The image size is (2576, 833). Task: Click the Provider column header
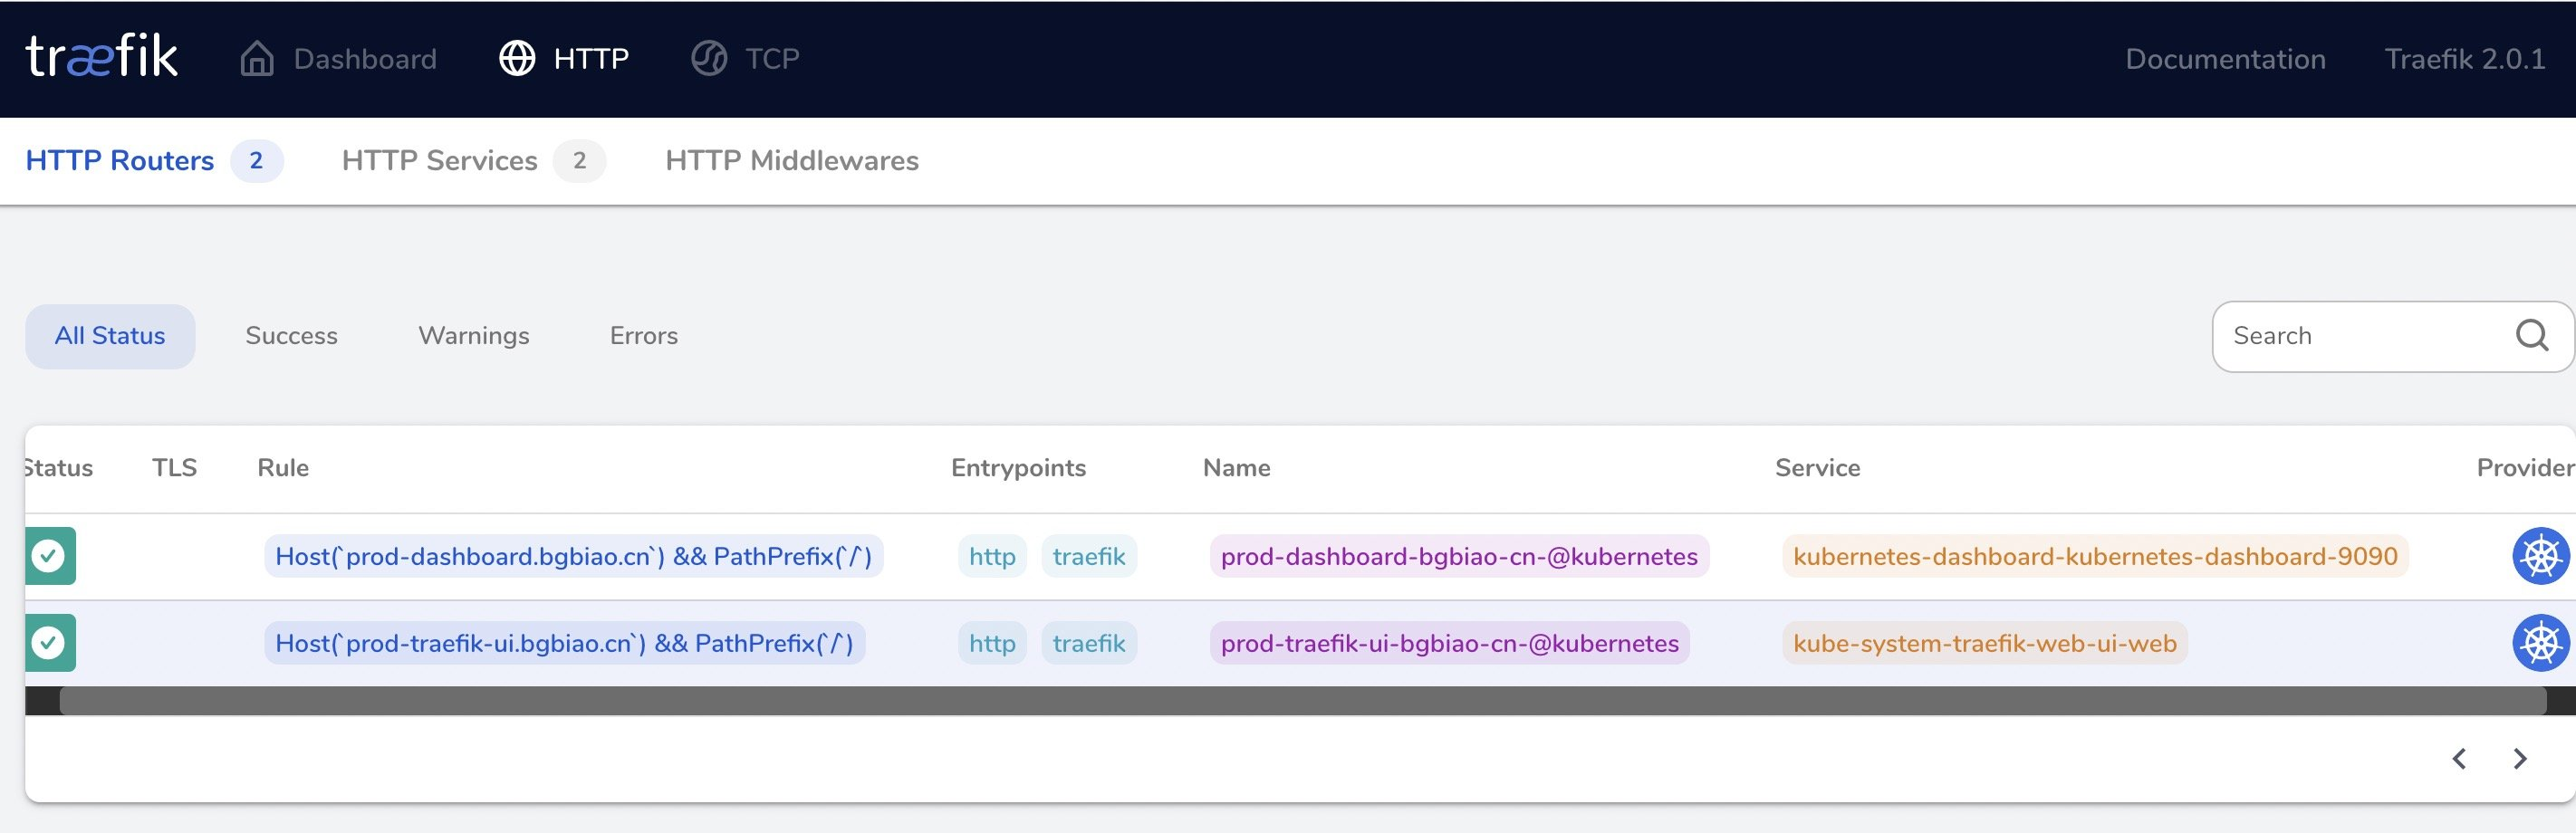2525,468
